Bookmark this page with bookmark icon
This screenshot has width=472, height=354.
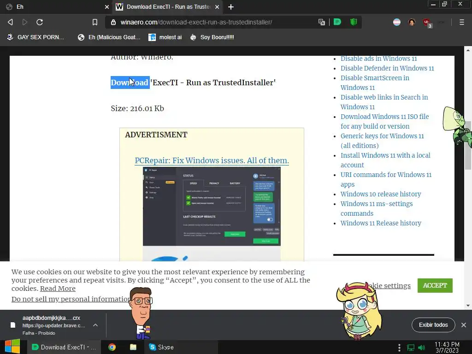tap(95, 22)
